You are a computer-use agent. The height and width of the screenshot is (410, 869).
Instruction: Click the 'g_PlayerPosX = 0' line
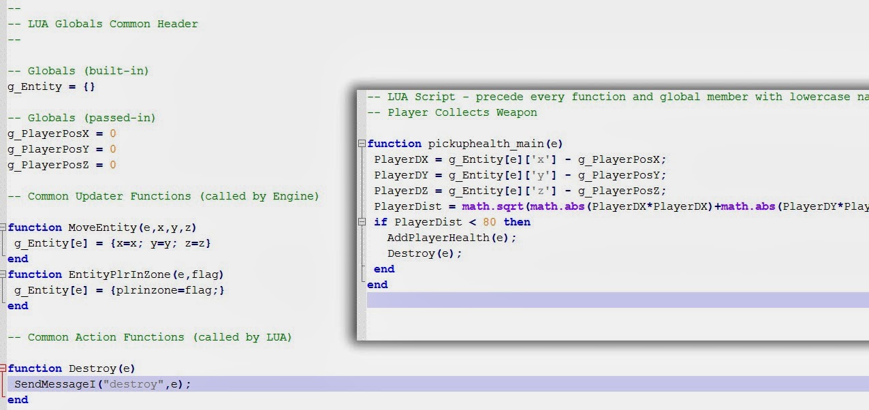click(62, 133)
